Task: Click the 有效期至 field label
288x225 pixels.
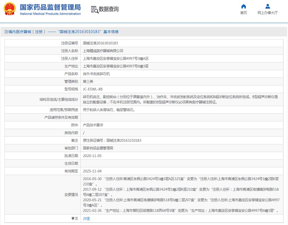Action: (x=71, y=171)
